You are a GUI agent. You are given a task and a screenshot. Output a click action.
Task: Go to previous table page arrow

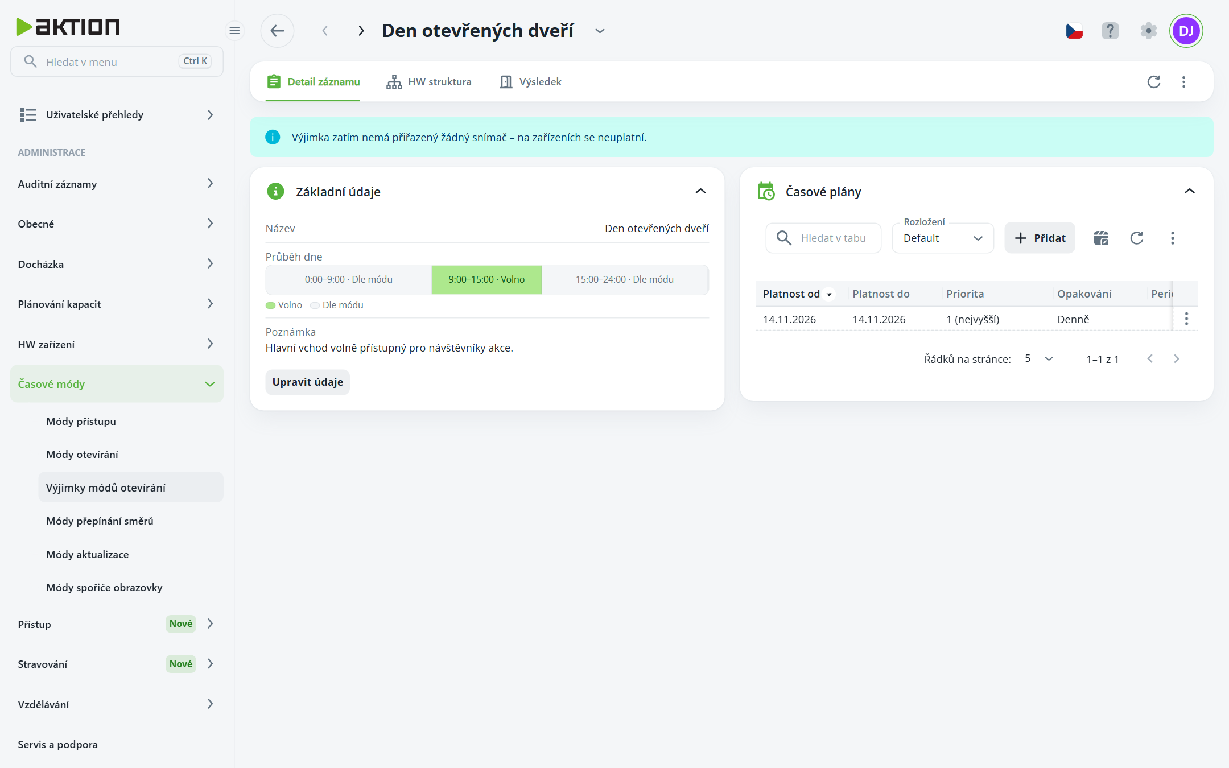(1150, 358)
